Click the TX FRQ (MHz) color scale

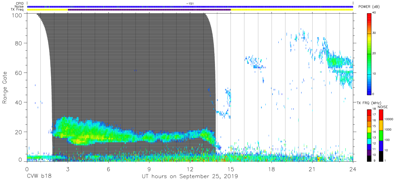coord(369,135)
